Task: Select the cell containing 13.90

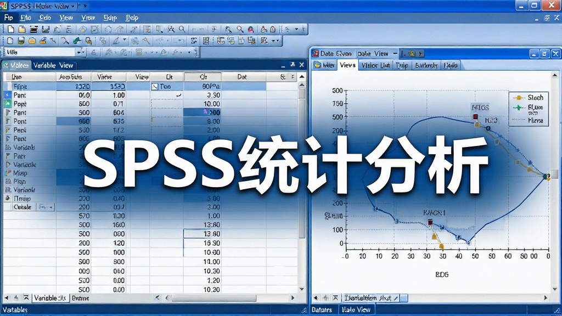Action: click(x=202, y=234)
